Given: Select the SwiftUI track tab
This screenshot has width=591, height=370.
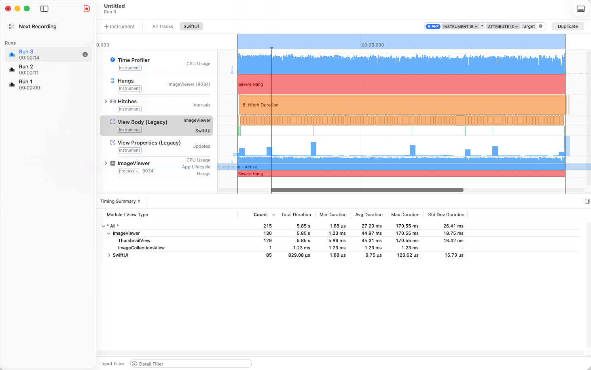Looking at the screenshot, I should tap(191, 26).
